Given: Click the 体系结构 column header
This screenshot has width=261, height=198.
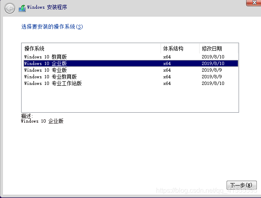Looking at the screenshot, I should click(x=180, y=48).
